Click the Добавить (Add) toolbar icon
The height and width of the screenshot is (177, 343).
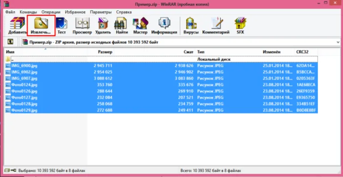(x=17, y=26)
